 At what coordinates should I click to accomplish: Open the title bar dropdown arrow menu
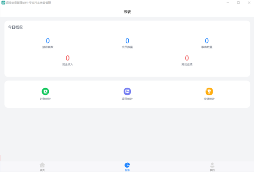[x=217, y=3]
